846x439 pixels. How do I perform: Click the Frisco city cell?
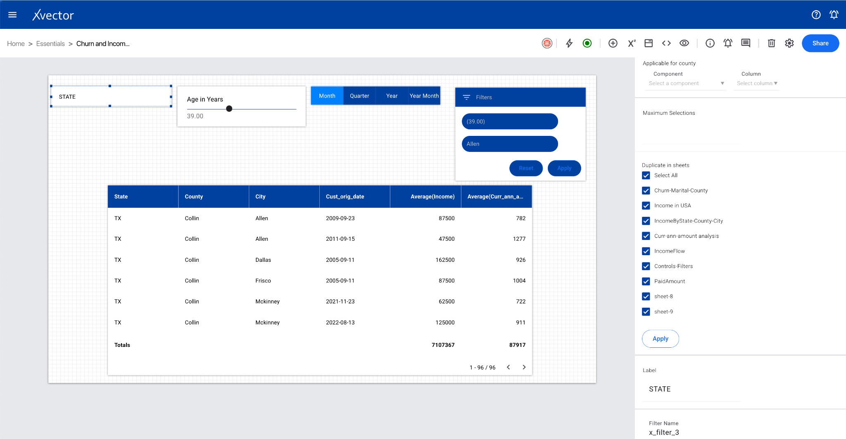[x=263, y=281]
